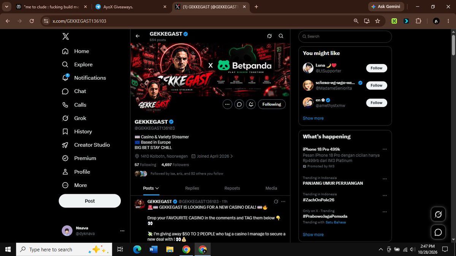Image resolution: width=456 pixels, height=256 pixels.
Task: Open options for PANJANG UMUR PERJUANGAN trend
Action: (385, 179)
